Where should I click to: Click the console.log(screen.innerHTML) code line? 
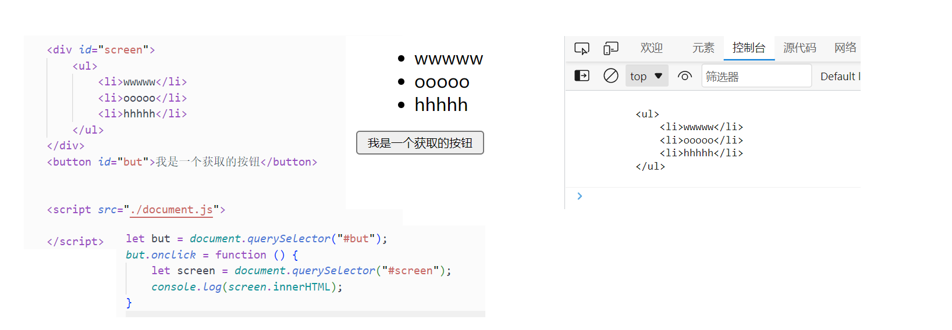(x=247, y=287)
